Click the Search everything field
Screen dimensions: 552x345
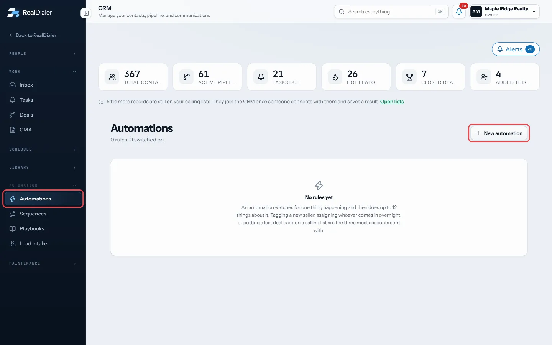391,11
